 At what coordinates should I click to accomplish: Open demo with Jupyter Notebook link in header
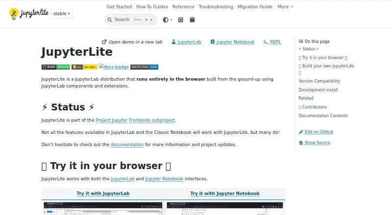pyautogui.click(x=232, y=42)
